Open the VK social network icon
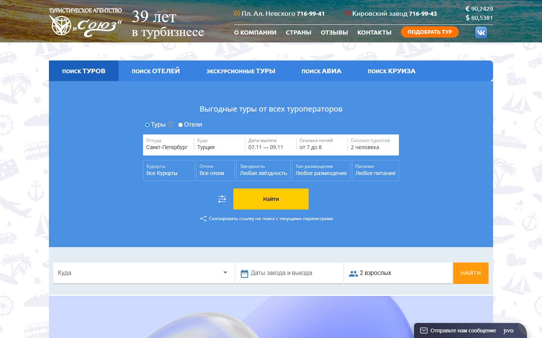Viewport: 542px width, 338px height. (x=481, y=33)
